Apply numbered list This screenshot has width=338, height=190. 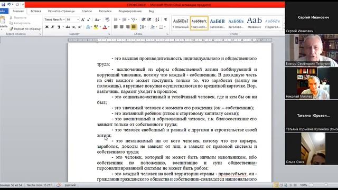pyautogui.click(x=125, y=20)
